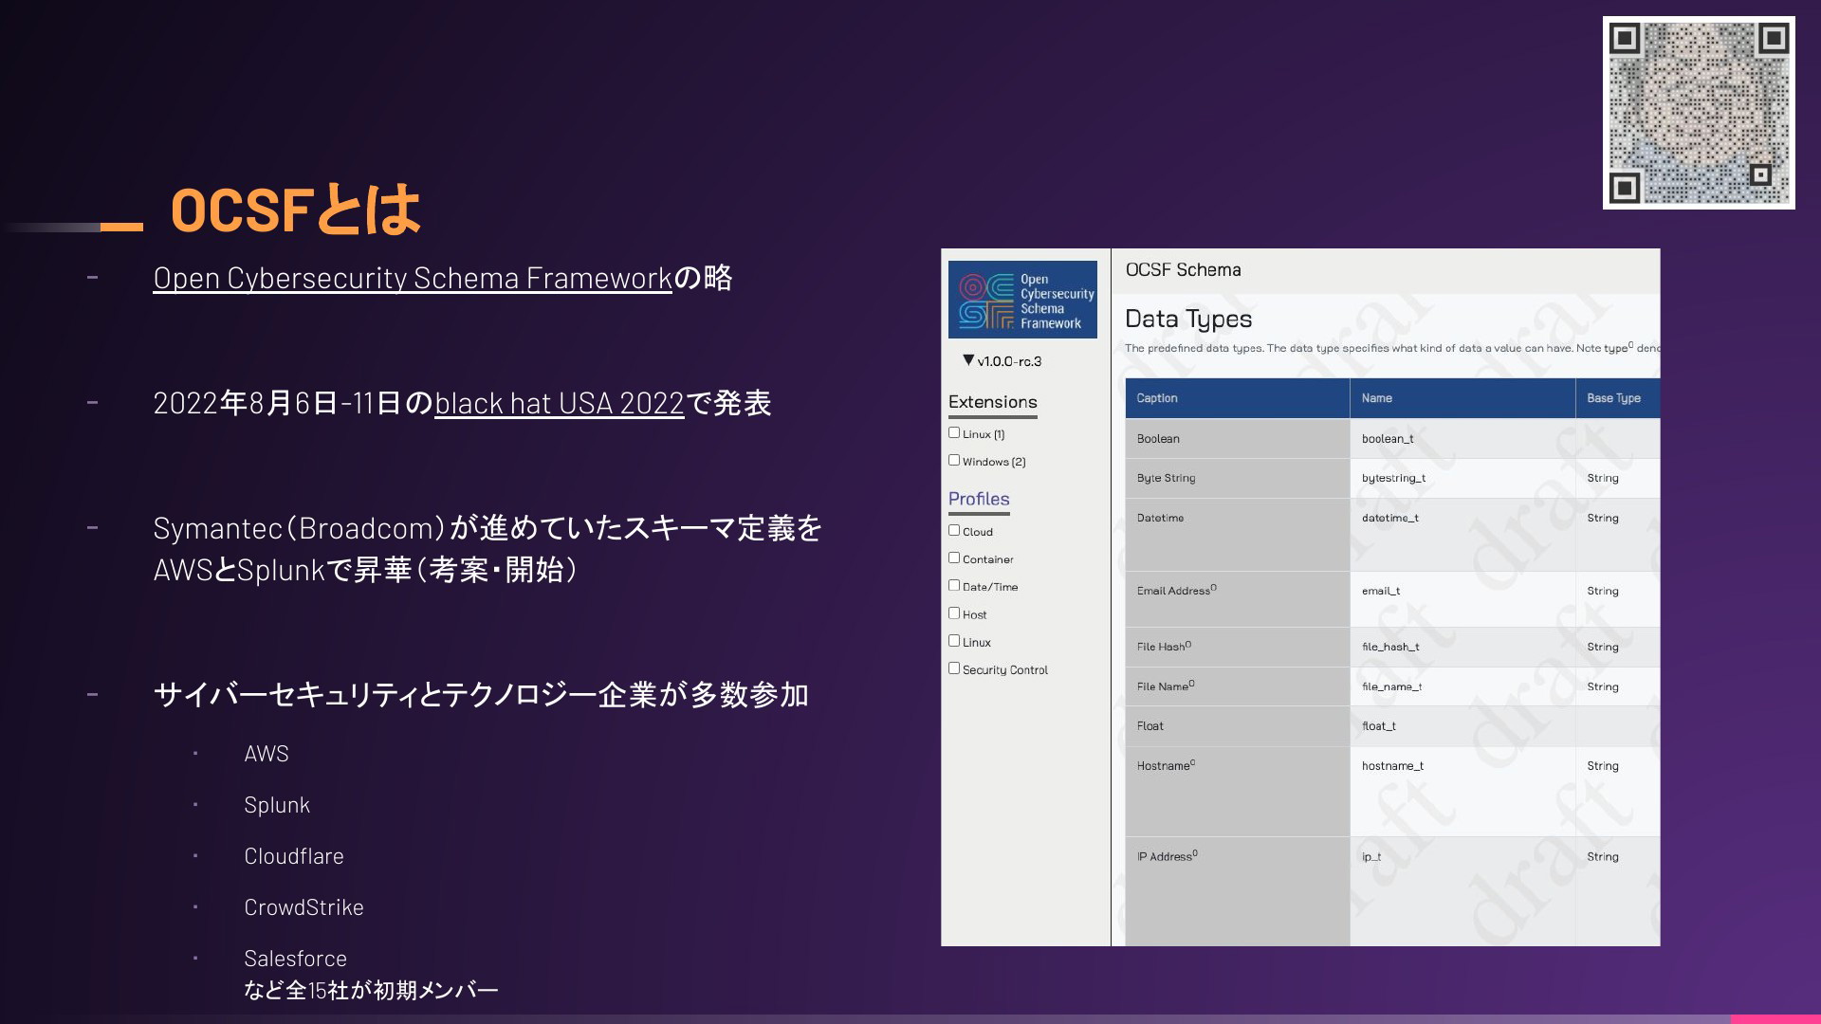Click the datetime_t name cell
This screenshot has width=1821, height=1024.
point(1462,535)
